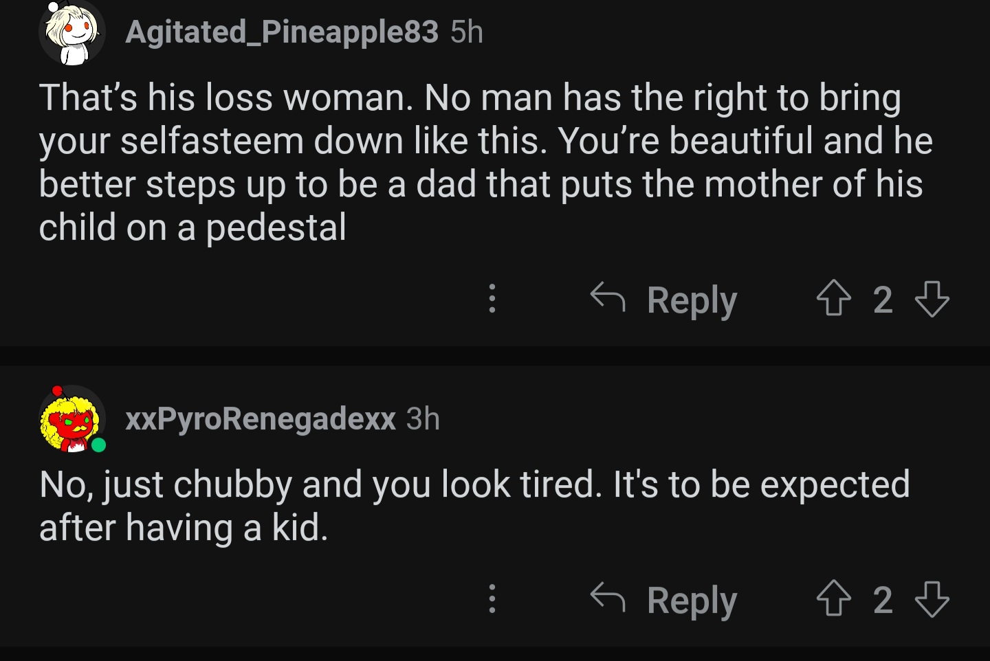Viewport: 990px width, 661px height.
Task: Open xxPyroRenegadexx's avatar profile
Action: pos(72,418)
